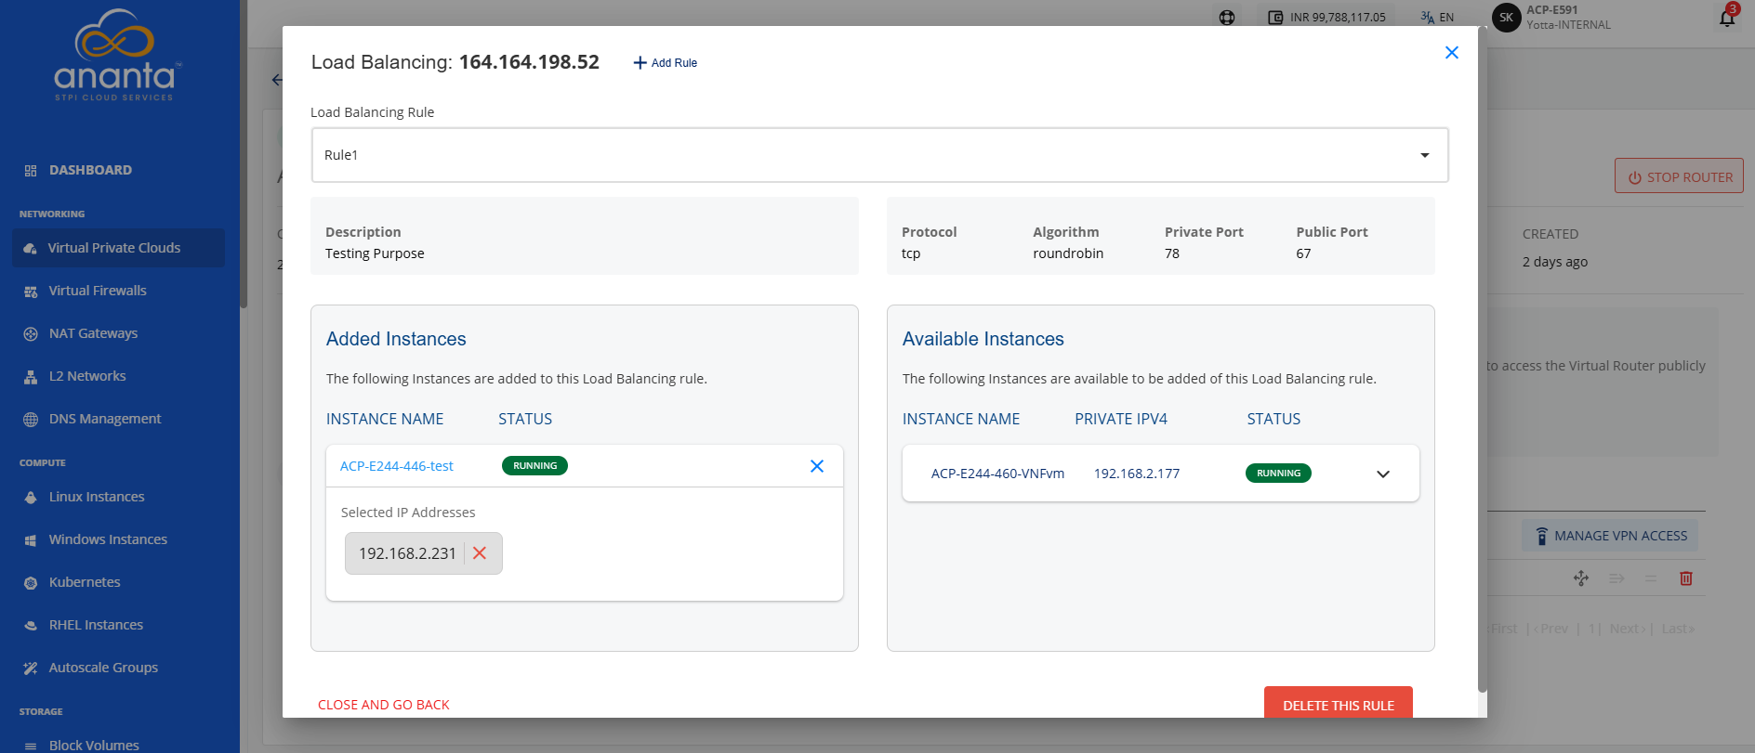Image resolution: width=1755 pixels, height=753 pixels.
Task: Click the L2 Networks icon
Action: 31,377
